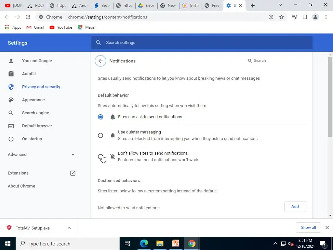The image size is (333, 250).
Task: Close the Settings tab
Action: (x=240, y=6)
